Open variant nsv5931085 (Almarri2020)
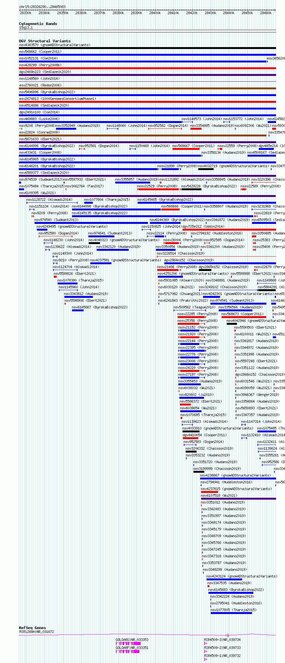The image size is (285, 663). [181, 280]
